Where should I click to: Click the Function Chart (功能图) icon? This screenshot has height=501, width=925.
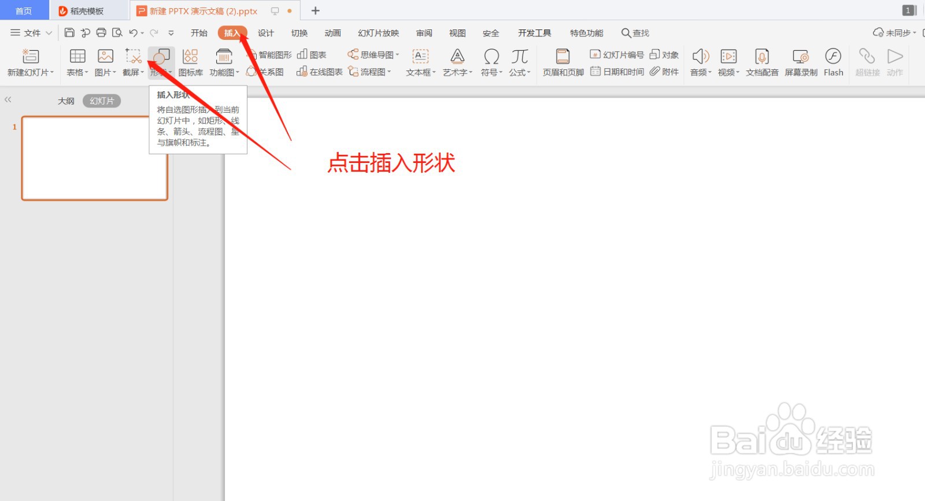tap(224, 56)
